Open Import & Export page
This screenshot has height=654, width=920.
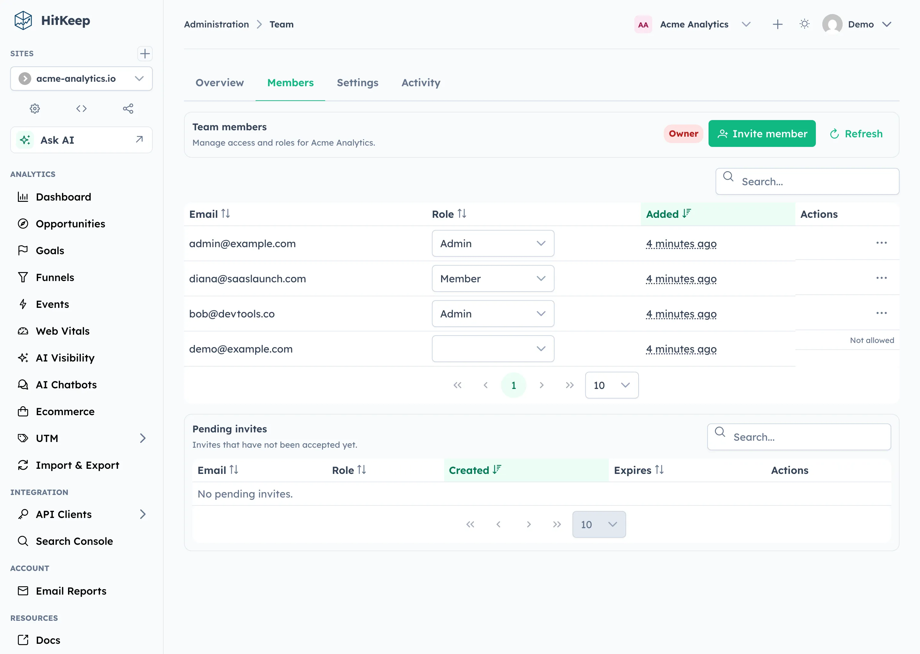click(x=81, y=465)
